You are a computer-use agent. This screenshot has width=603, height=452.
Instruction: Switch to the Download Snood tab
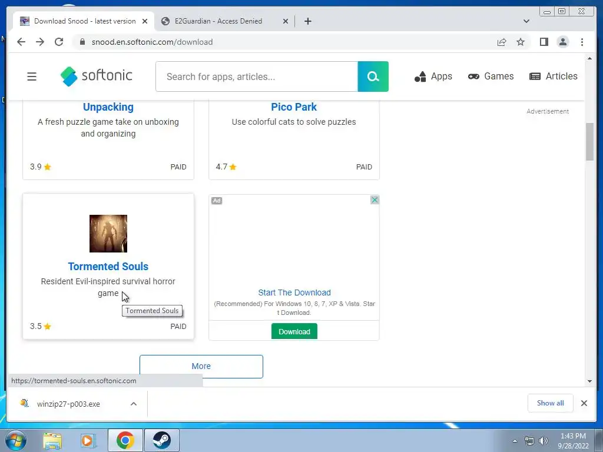click(x=85, y=21)
